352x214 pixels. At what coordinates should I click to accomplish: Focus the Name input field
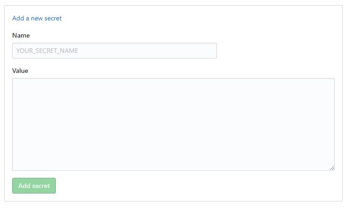pos(115,51)
